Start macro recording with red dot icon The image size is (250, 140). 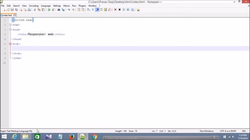click(x=115, y=10)
